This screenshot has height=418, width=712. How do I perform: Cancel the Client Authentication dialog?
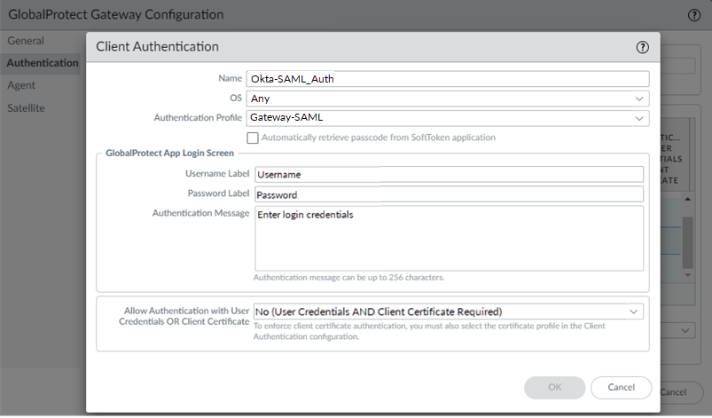click(621, 388)
